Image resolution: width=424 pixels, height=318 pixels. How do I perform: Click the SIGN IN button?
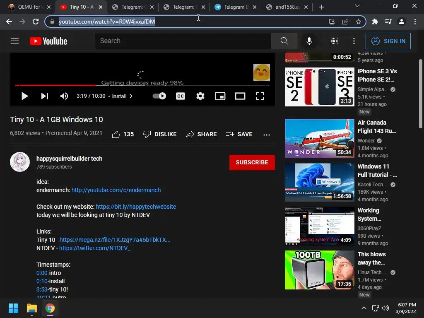tap(388, 41)
